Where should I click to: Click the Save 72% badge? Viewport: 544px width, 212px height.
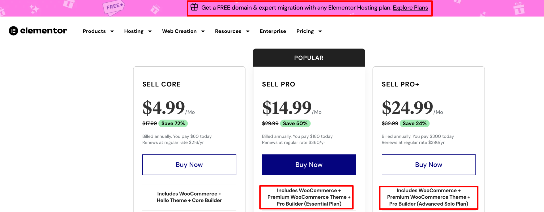tap(173, 123)
